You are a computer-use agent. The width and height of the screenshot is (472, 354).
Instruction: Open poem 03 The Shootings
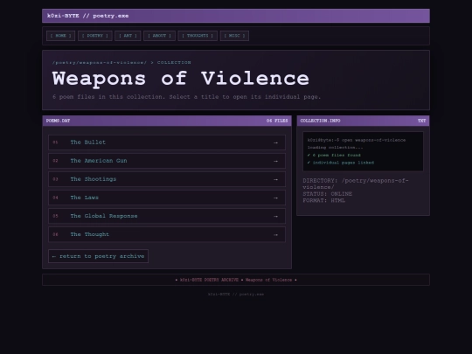167,179
